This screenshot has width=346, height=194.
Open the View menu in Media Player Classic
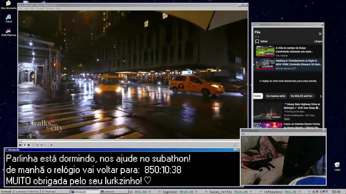click(x=26, y=9)
